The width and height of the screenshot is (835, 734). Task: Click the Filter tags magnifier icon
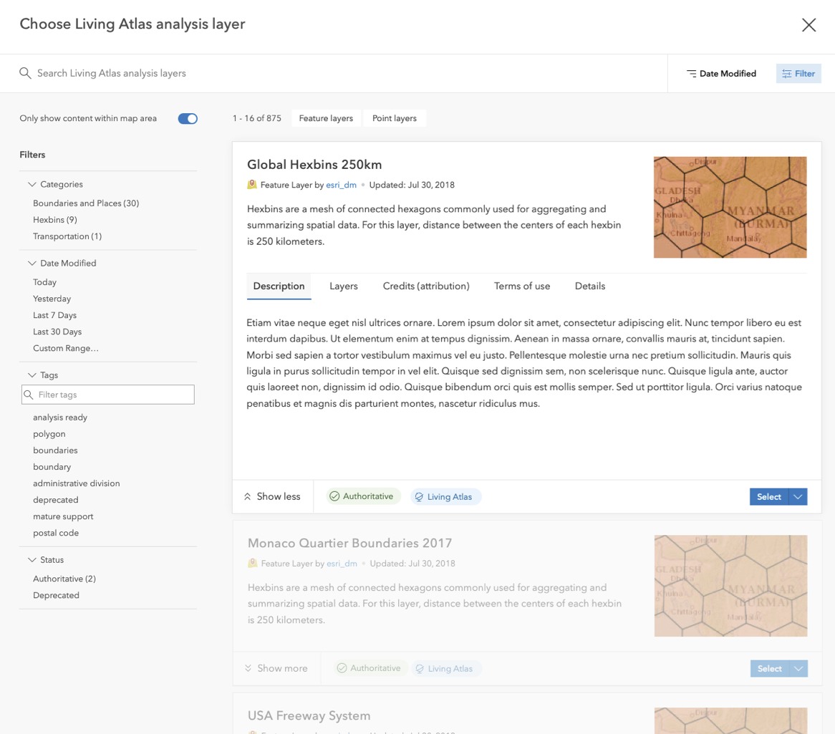click(29, 395)
